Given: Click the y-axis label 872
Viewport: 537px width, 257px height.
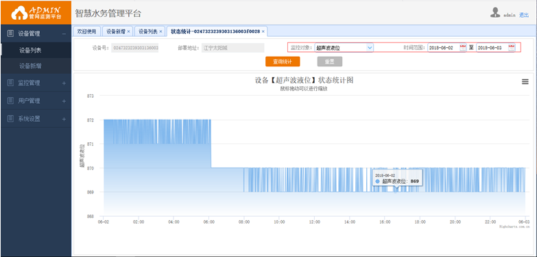Looking at the screenshot, I should coord(90,120).
